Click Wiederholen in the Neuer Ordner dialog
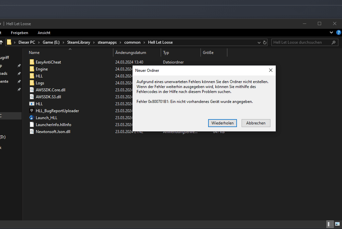 pos(222,123)
